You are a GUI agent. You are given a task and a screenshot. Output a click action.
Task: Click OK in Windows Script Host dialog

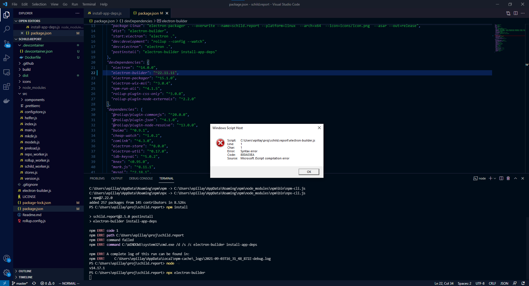point(309,172)
